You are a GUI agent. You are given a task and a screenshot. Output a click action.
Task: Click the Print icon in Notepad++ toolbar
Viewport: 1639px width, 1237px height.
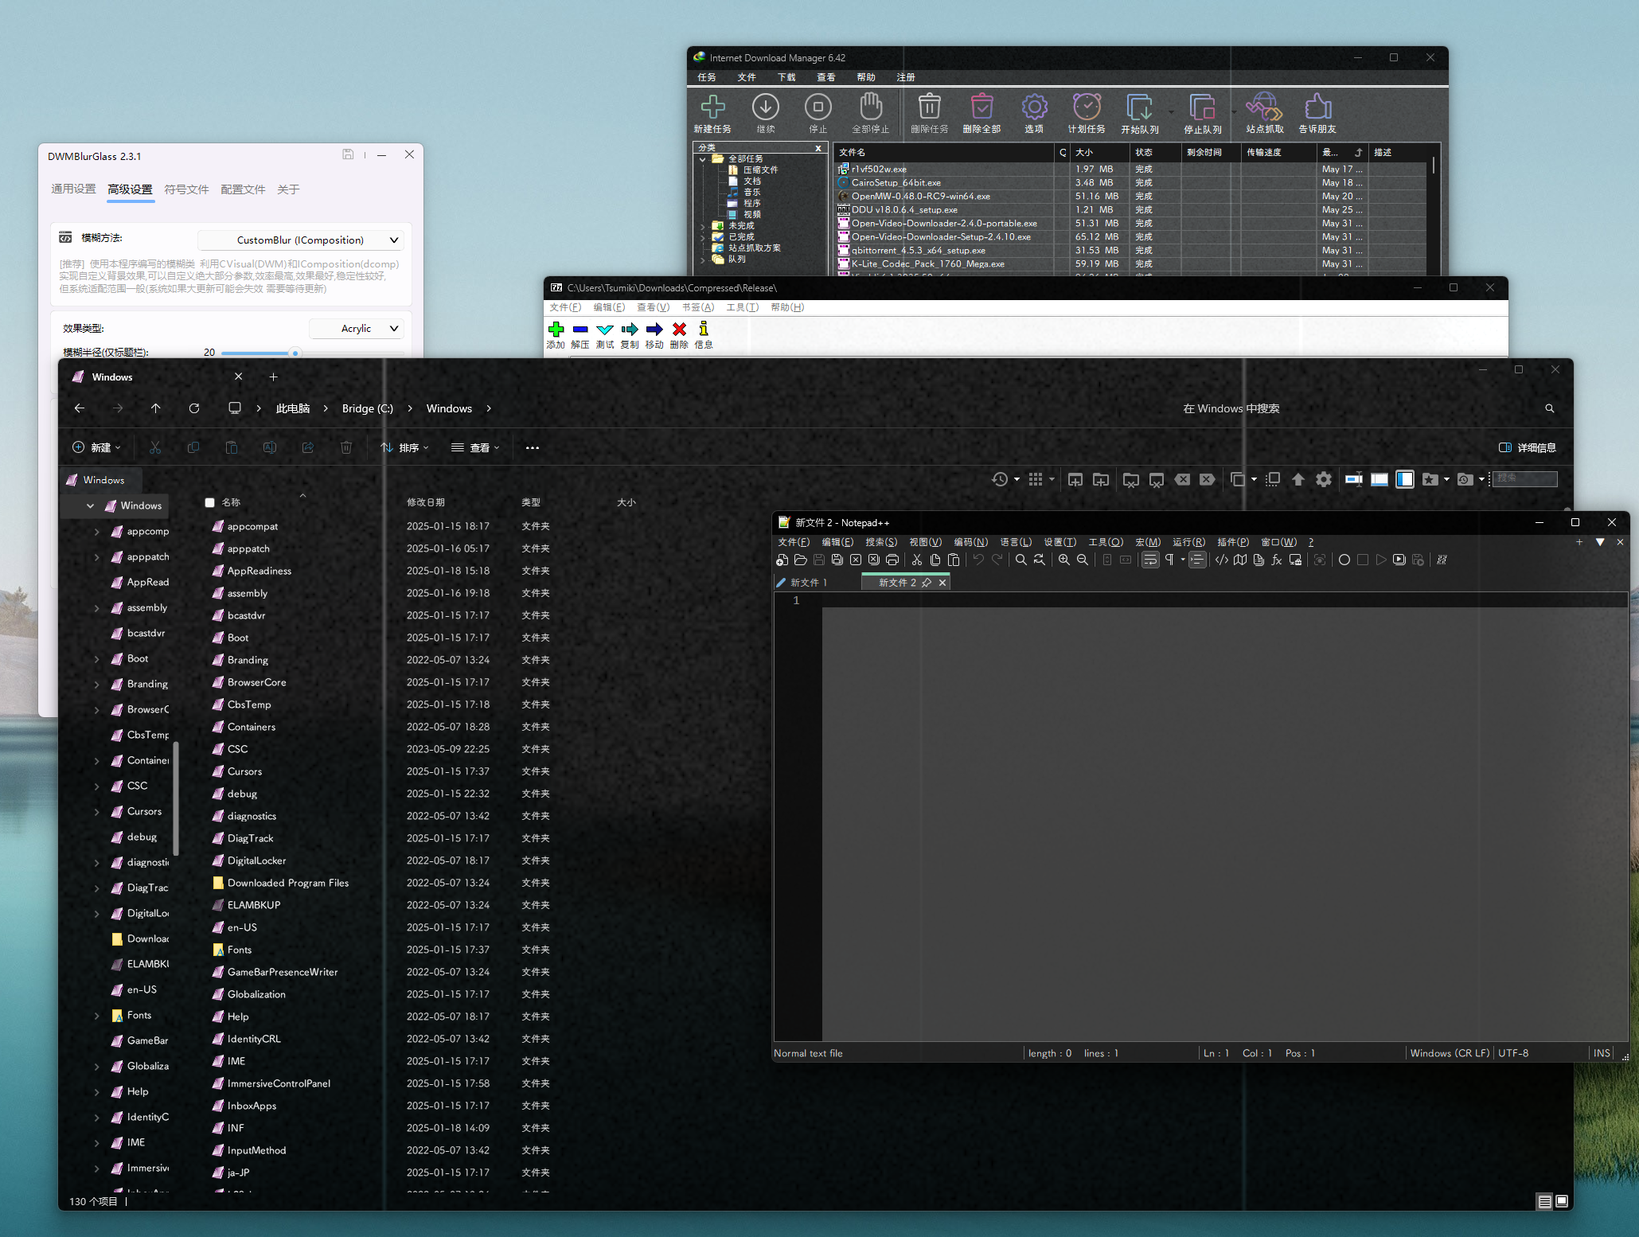tap(892, 560)
